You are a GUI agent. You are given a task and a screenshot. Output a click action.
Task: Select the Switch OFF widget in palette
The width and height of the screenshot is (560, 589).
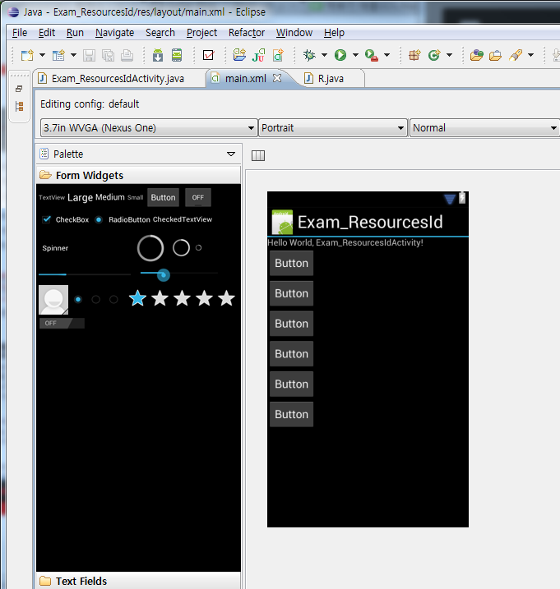(x=62, y=323)
